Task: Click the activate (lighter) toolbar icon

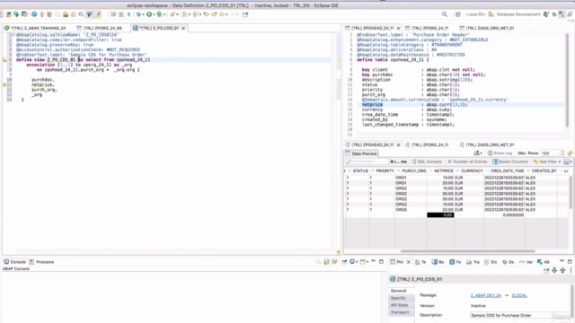Action: click(x=42, y=14)
